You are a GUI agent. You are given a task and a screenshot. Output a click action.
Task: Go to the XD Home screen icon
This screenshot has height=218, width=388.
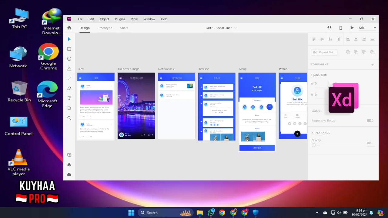(x=69, y=28)
